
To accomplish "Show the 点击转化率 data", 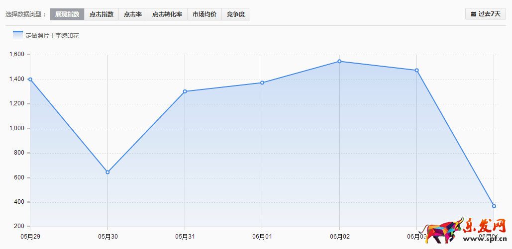I will click(167, 14).
